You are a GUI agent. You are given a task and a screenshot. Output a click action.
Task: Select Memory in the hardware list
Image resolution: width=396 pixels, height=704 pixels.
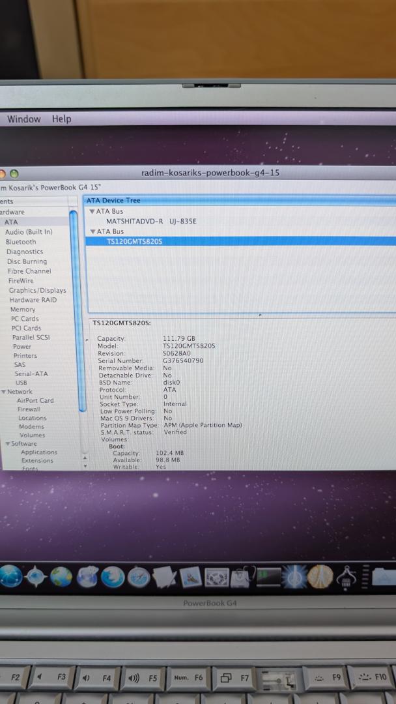(23, 310)
